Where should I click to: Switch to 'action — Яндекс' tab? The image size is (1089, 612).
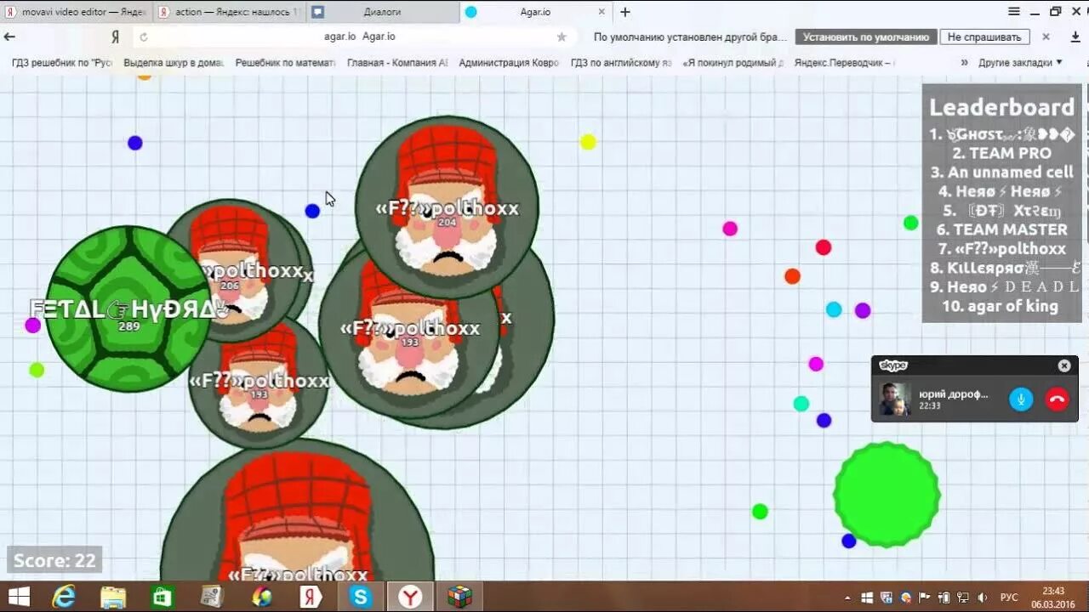click(x=229, y=12)
